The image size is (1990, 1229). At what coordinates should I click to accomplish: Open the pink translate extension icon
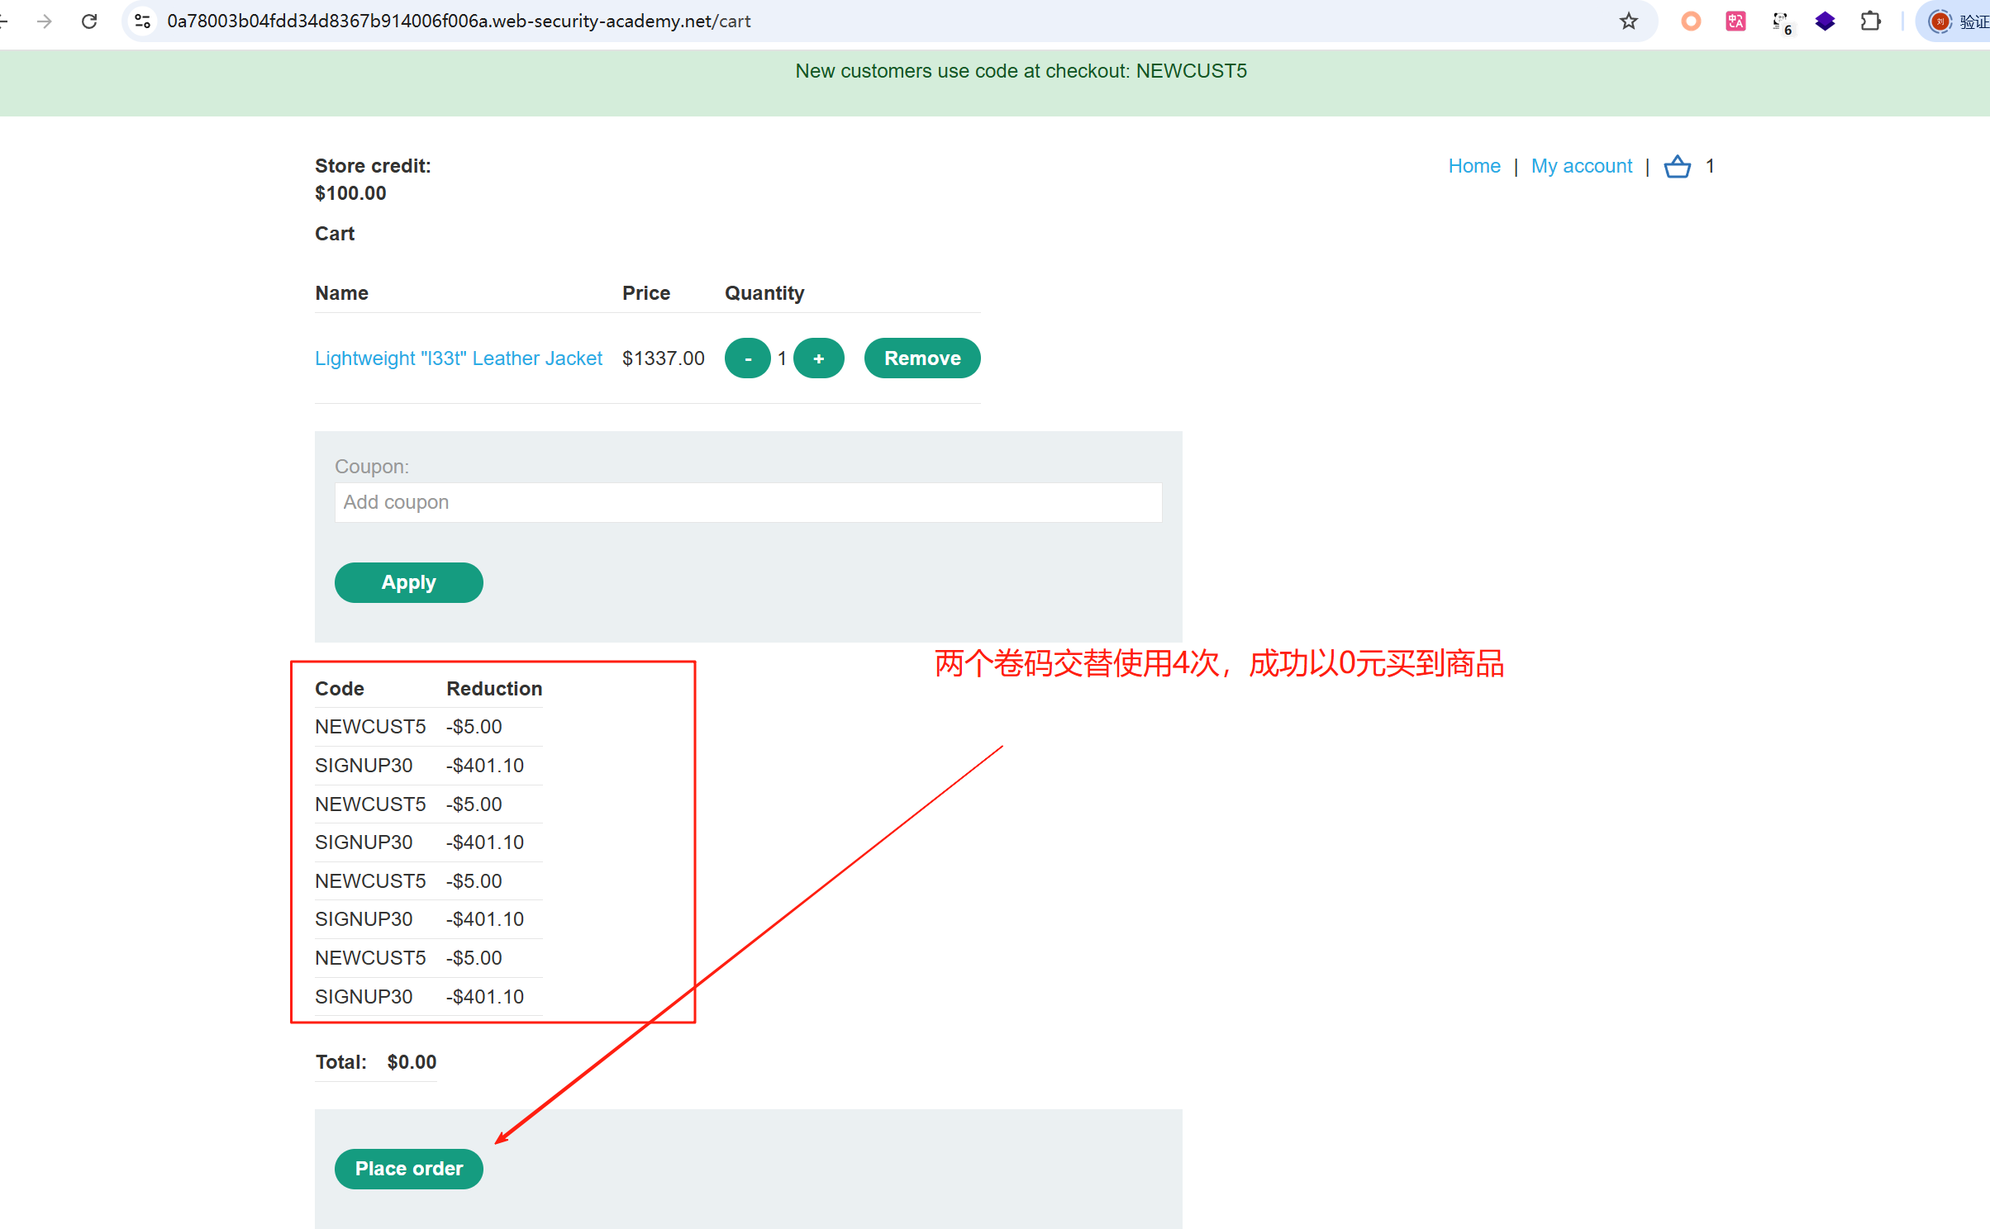[1735, 21]
